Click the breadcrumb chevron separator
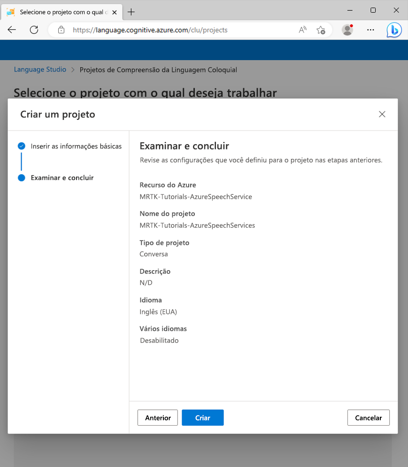Screen dimensions: 408x467 [x=73, y=70]
